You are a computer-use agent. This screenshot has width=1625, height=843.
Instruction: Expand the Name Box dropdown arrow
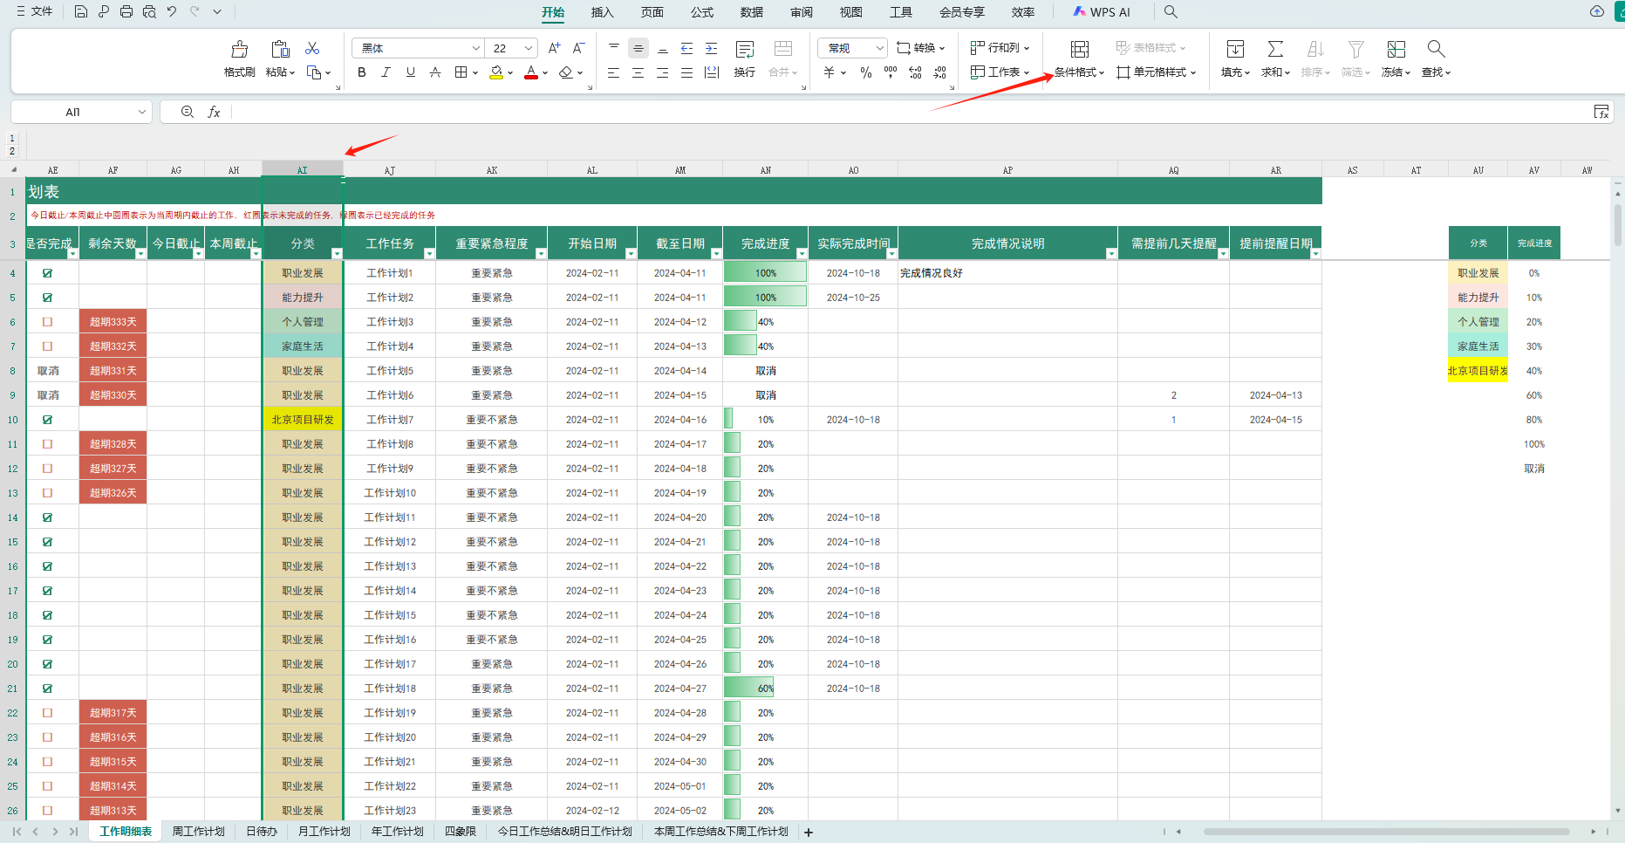pos(142,112)
